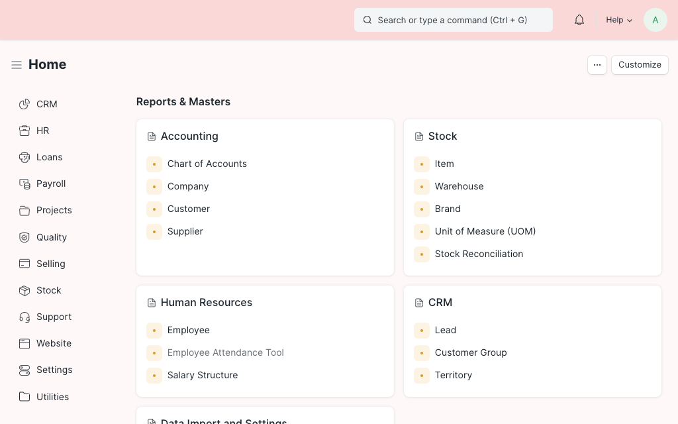This screenshot has height=424, width=678.
Task: Click the orange dot beside Stock Reconciliation
Action: point(422,254)
